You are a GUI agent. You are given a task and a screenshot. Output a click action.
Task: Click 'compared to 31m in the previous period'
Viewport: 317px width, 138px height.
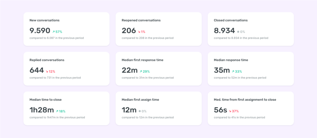pos(148,78)
